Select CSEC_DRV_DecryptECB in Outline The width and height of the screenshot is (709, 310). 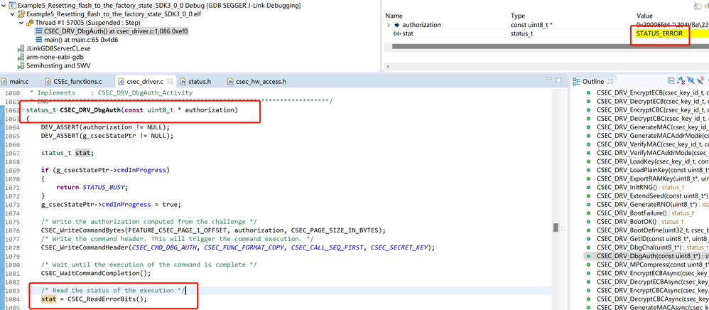(651, 102)
